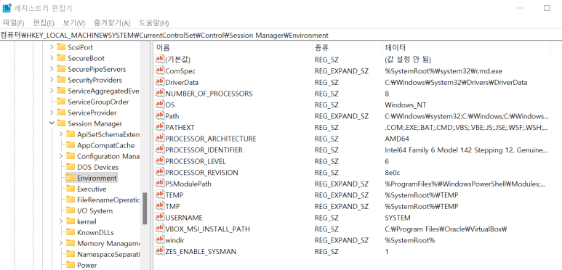Image resolution: width=562 pixels, height=270 pixels.
Task: Select the ServiceAggregatedEvents key
Action: (103, 91)
